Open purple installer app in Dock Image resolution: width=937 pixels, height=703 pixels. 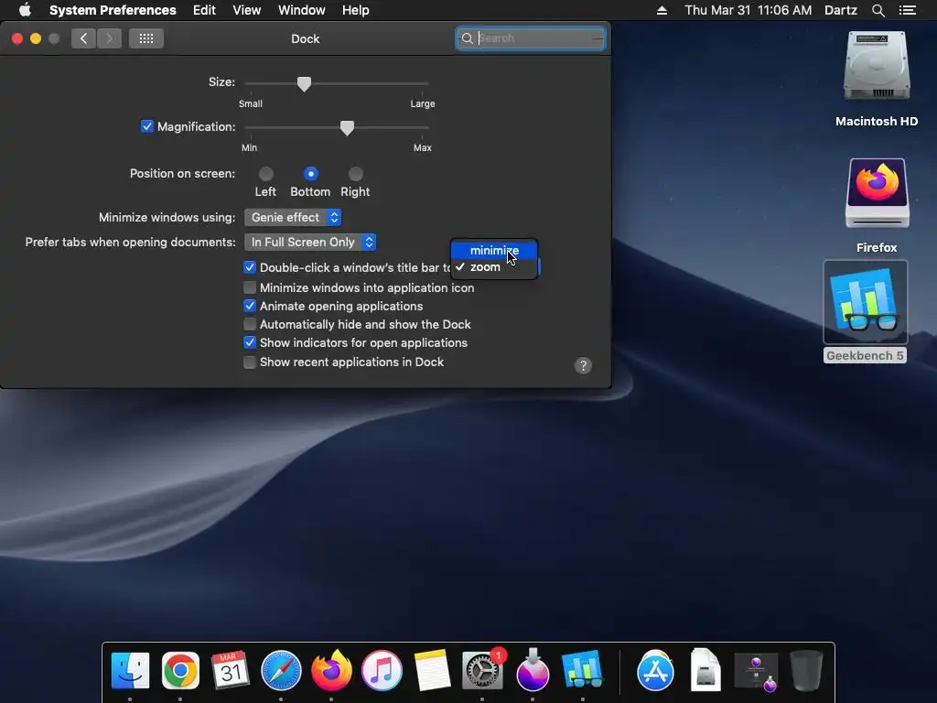click(x=533, y=670)
